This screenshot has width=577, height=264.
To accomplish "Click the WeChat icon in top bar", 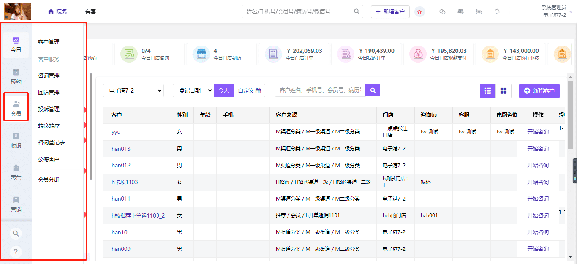I will tap(442, 12).
